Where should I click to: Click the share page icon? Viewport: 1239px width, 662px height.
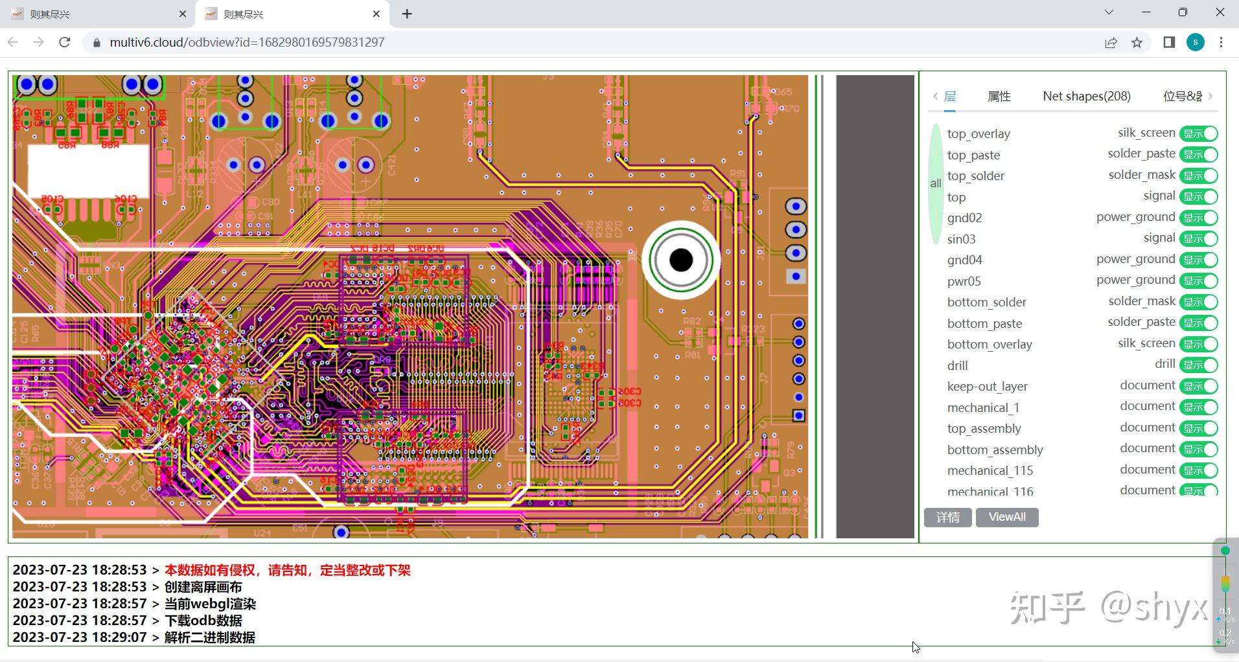click(x=1111, y=42)
